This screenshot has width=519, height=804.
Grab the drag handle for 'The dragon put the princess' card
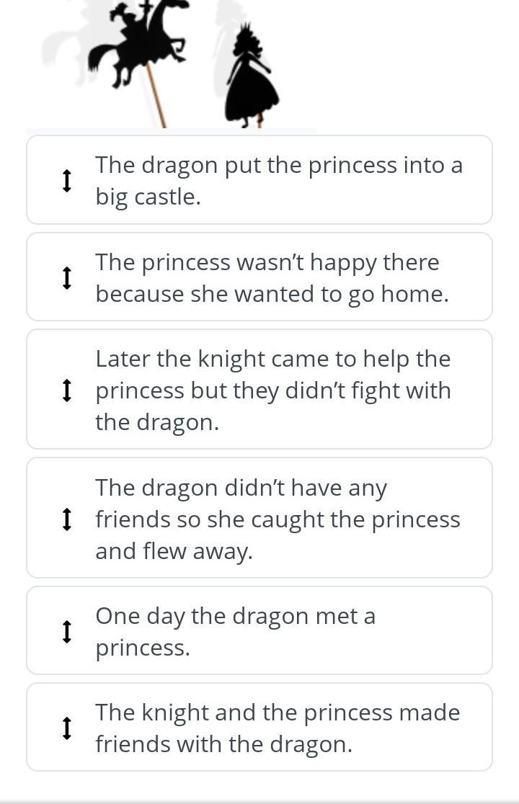tap(66, 180)
